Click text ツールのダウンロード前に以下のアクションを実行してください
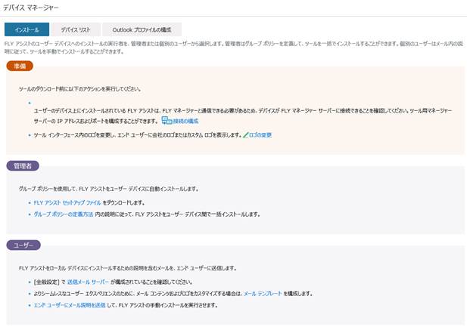 click(79, 89)
